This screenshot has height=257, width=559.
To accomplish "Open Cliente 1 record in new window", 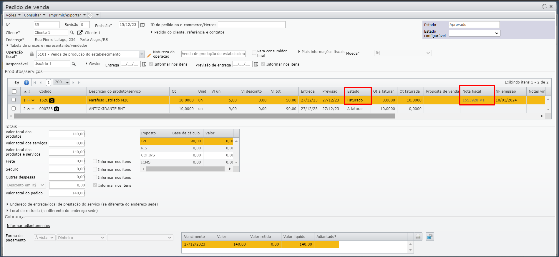I will (80, 33).
